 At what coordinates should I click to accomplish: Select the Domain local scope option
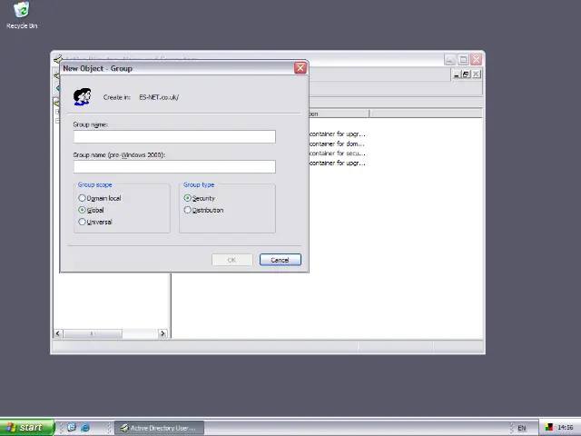(x=100, y=198)
